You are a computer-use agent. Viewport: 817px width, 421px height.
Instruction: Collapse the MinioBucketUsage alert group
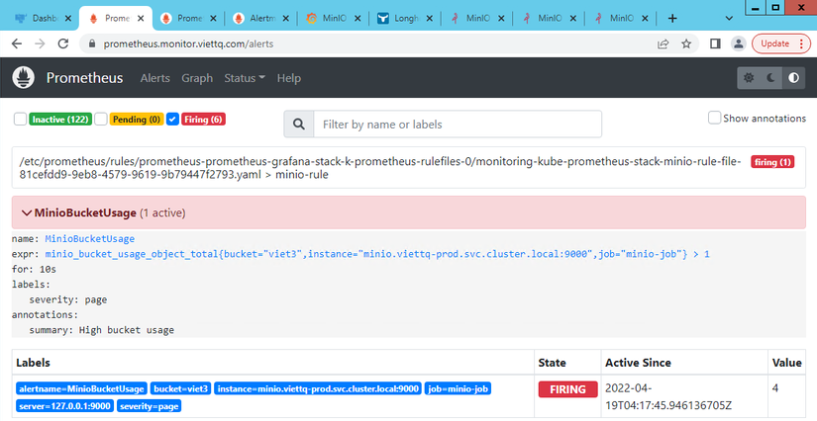pyautogui.click(x=26, y=212)
